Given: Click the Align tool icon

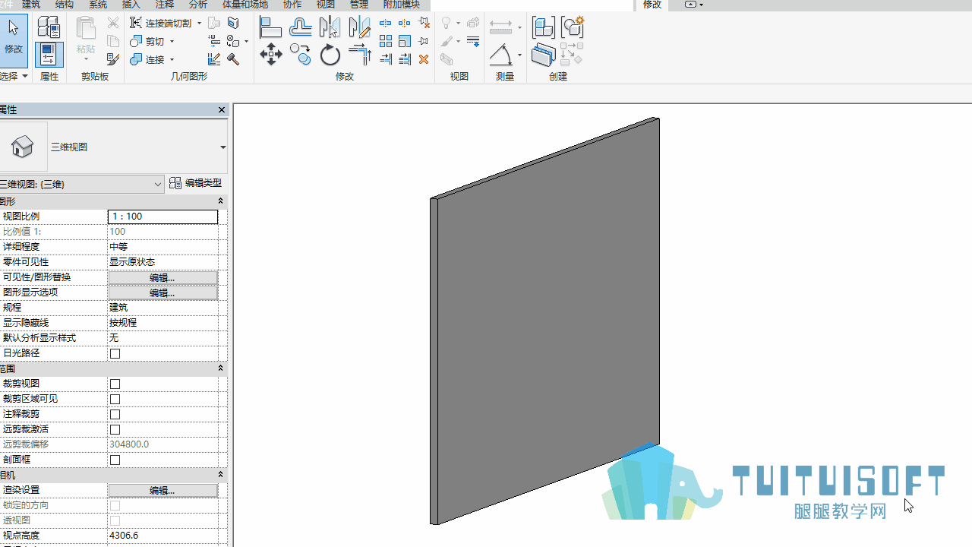Looking at the screenshot, I should [270, 27].
